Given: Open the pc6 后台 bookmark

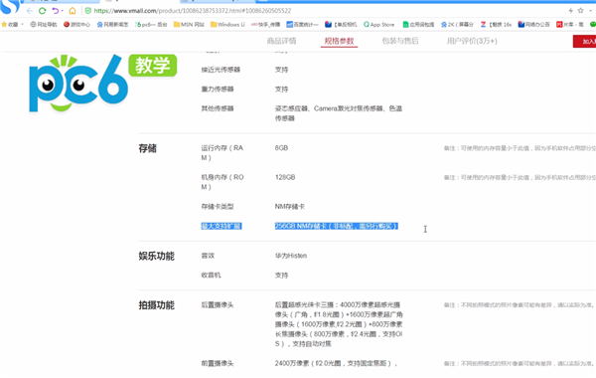Looking at the screenshot, I should point(151,24).
